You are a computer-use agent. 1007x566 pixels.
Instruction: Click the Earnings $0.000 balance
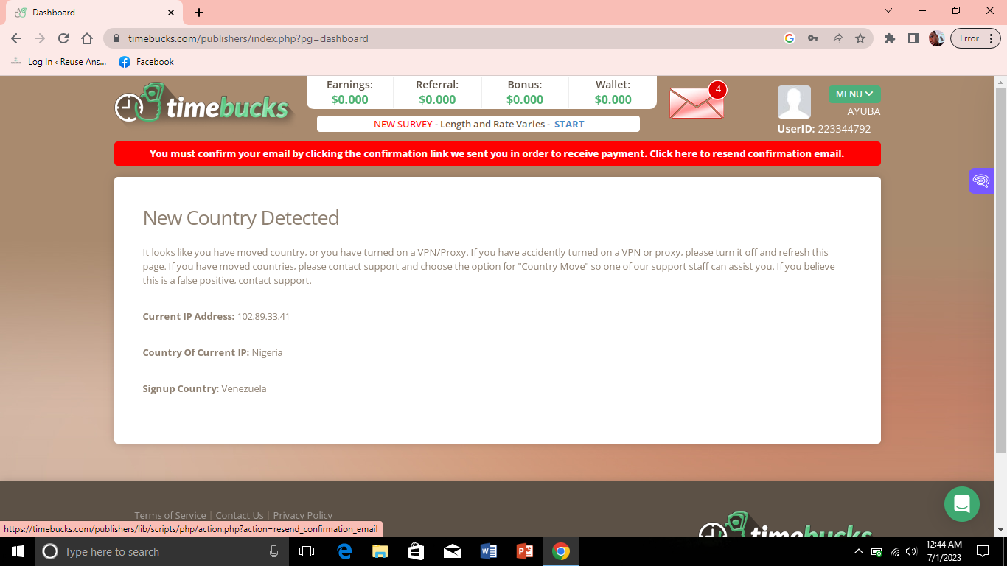tap(349, 92)
